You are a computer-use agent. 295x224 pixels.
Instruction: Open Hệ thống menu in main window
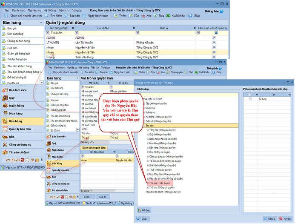pyautogui.click(x=50, y=10)
